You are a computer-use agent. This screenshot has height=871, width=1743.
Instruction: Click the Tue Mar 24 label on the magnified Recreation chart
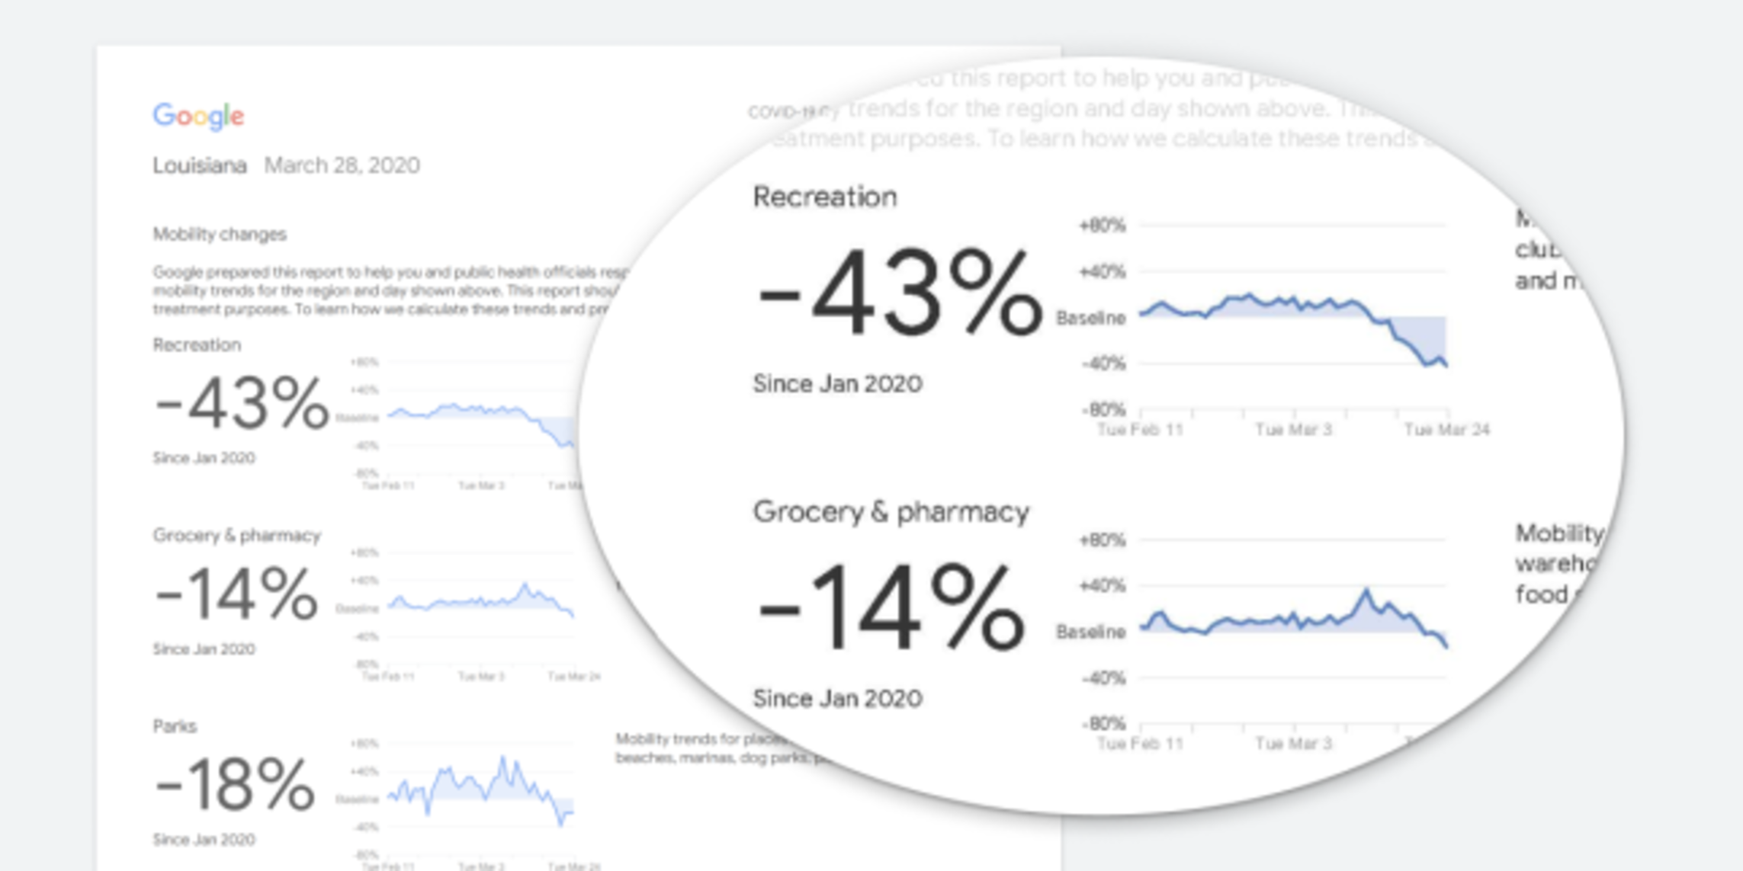point(1446,430)
